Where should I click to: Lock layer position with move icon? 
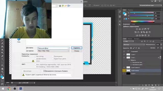click(x=136, y=48)
